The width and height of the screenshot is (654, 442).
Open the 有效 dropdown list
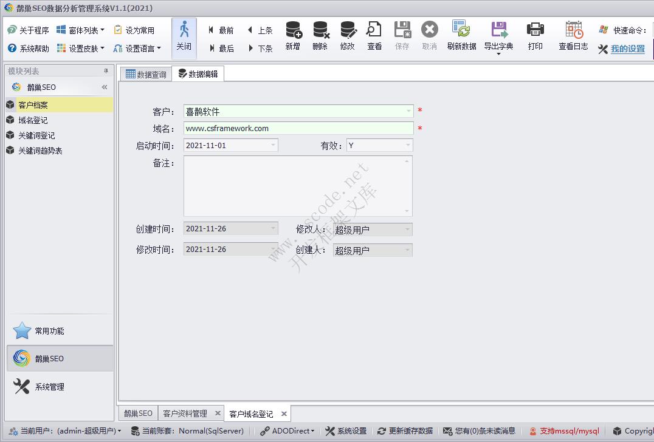(408, 146)
